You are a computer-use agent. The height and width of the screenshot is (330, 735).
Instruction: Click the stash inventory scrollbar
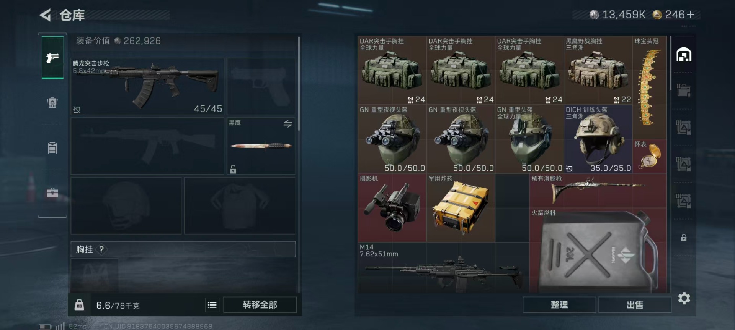(671, 63)
